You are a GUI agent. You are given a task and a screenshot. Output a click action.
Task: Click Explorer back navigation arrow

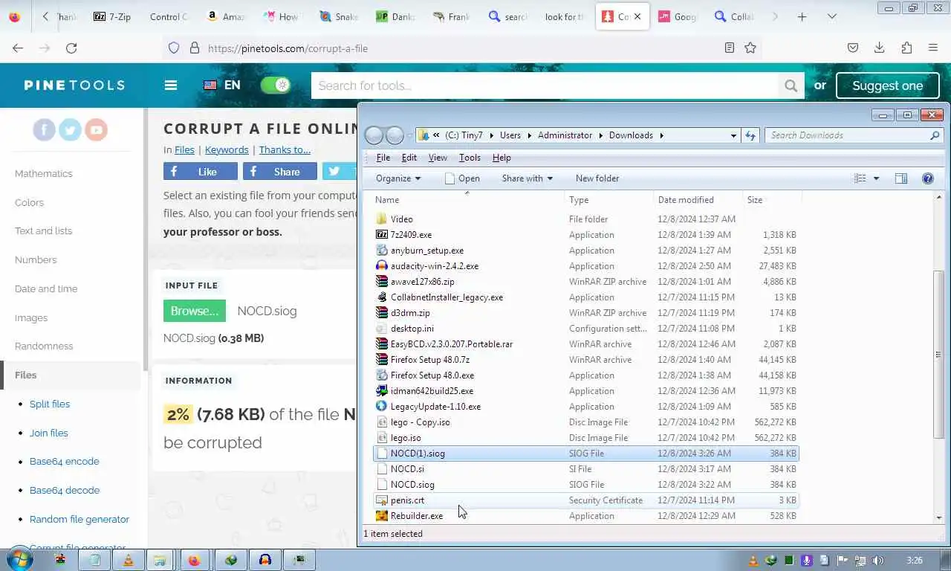(x=374, y=135)
